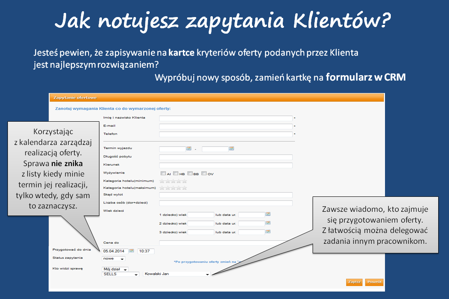Open the Kowalski Jan employee dropdown

point(177,274)
